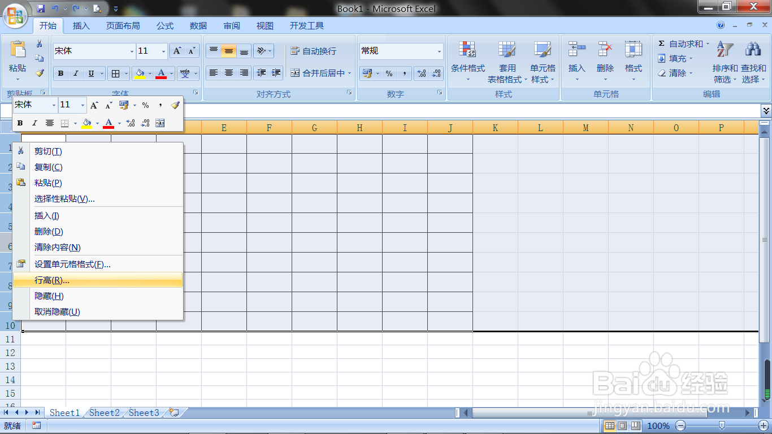
Task: Click ribbon percent style button
Action: pos(389,73)
